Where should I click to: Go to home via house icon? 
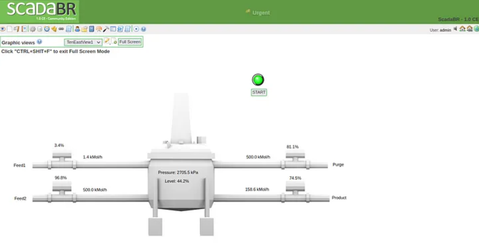pos(463,28)
